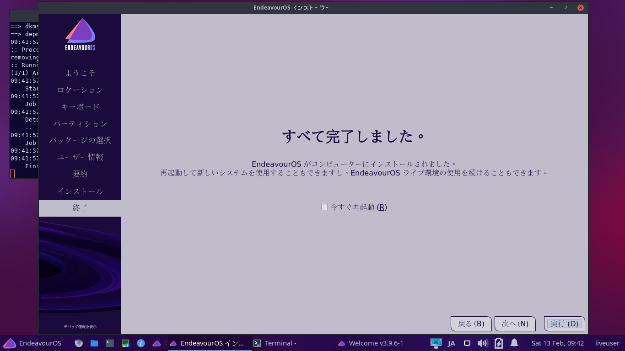Open the green monitor app icon in taskbar
This screenshot has width=625, height=351.
(125, 343)
